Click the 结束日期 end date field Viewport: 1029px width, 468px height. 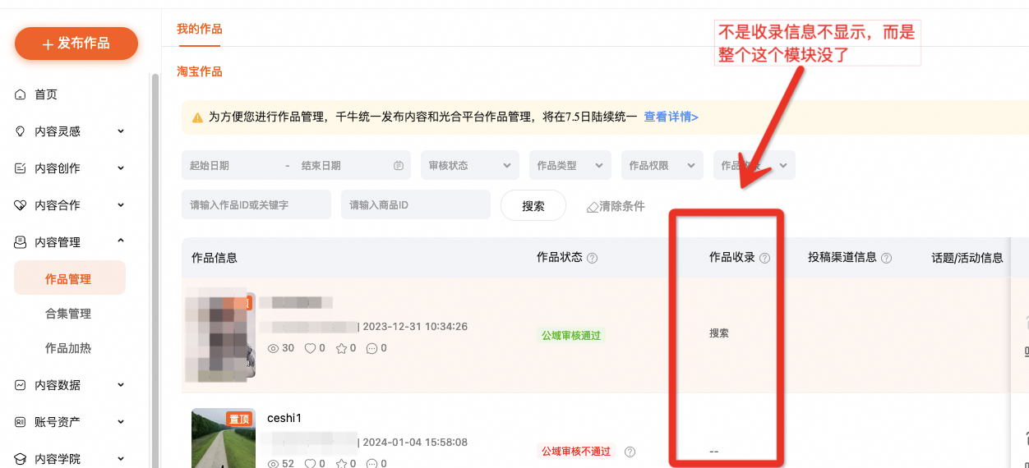[x=344, y=165]
